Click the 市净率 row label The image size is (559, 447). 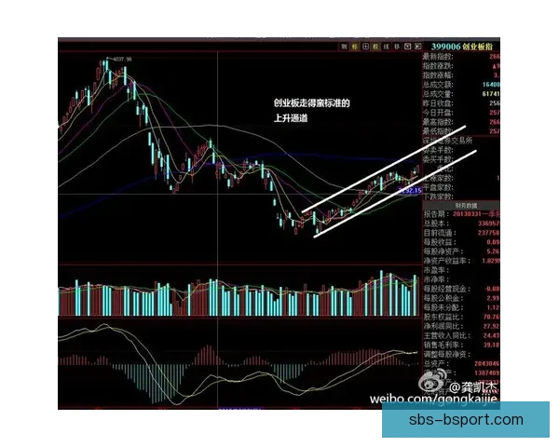click(436, 279)
